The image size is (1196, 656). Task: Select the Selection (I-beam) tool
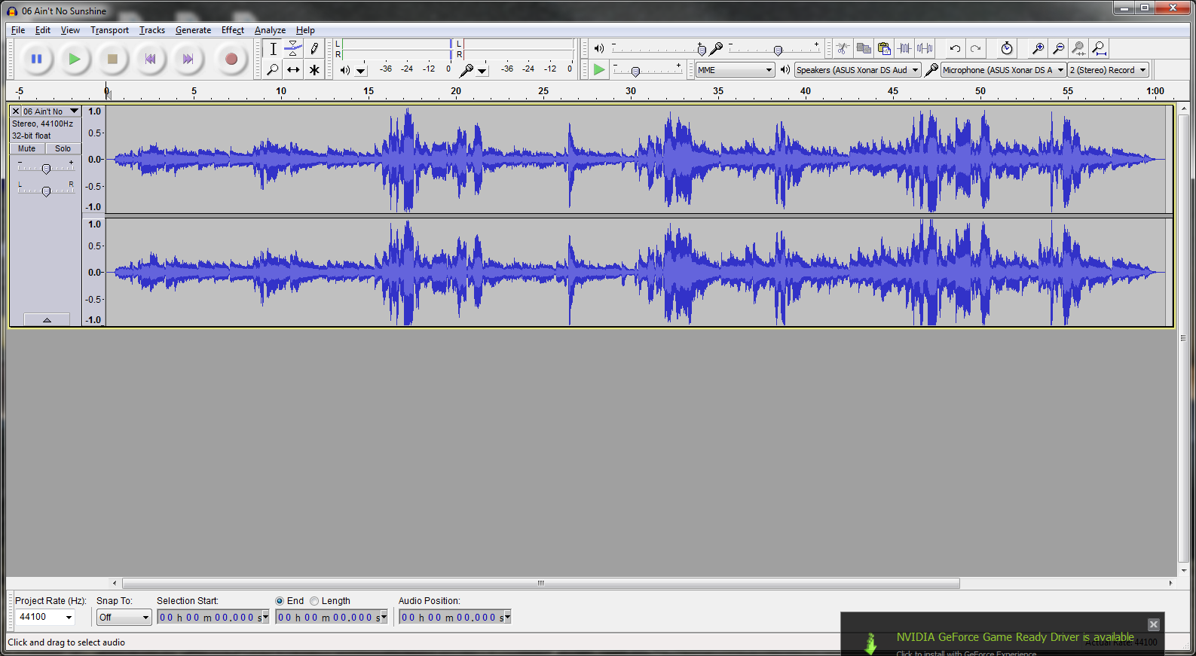(273, 49)
